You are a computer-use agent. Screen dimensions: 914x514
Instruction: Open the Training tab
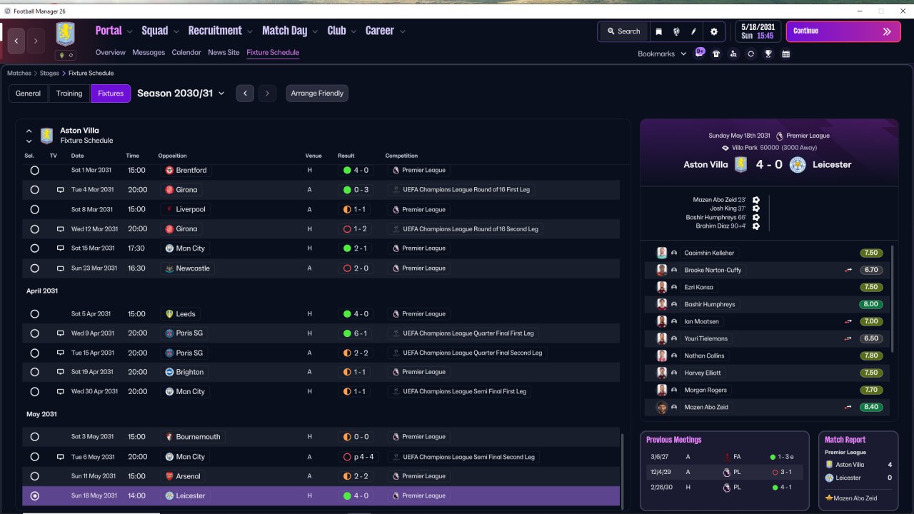pos(69,94)
